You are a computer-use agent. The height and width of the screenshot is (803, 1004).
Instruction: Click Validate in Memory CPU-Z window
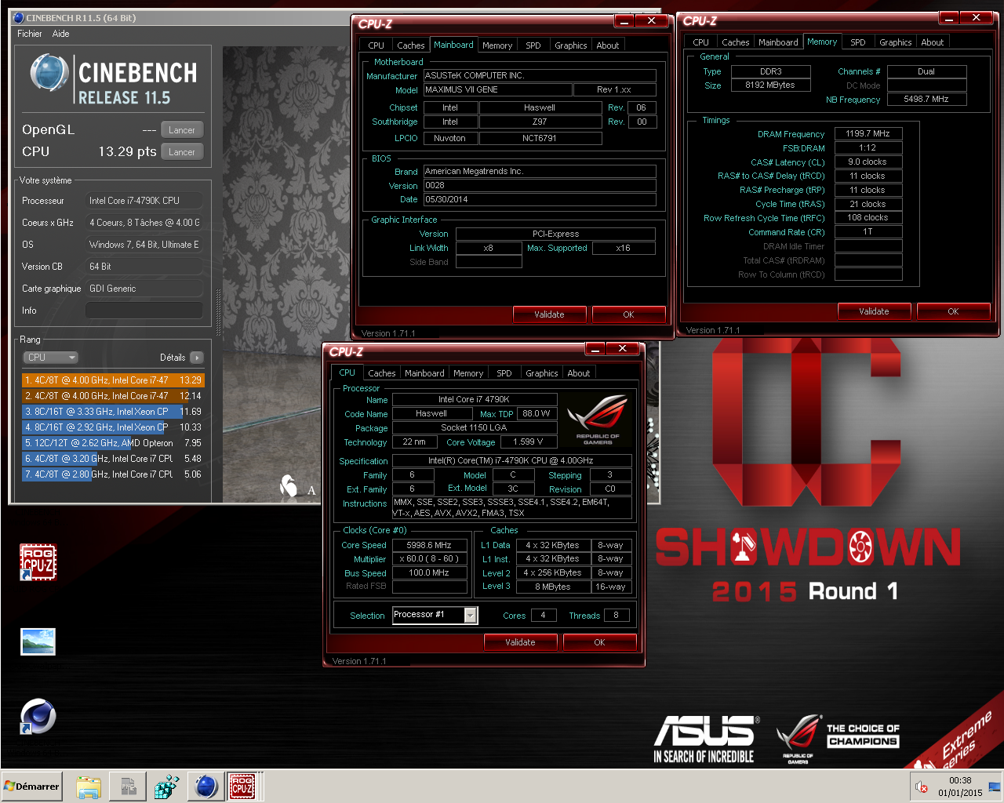pos(874,311)
